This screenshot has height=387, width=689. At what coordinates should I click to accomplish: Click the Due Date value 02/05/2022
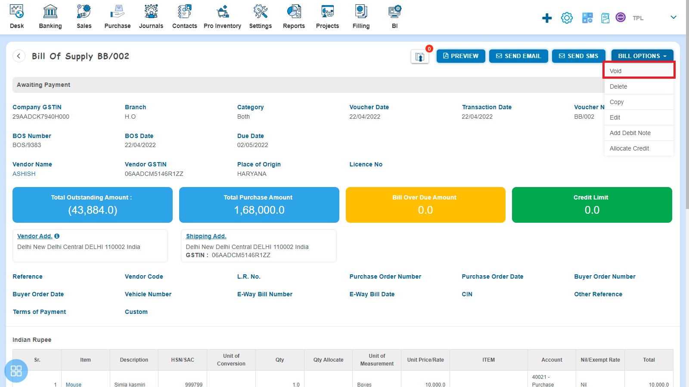pyautogui.click(x=253, y=145)
